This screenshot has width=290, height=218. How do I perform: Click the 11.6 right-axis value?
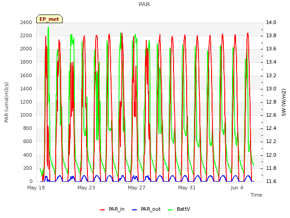pyautogui.click(x=271, y=181)
